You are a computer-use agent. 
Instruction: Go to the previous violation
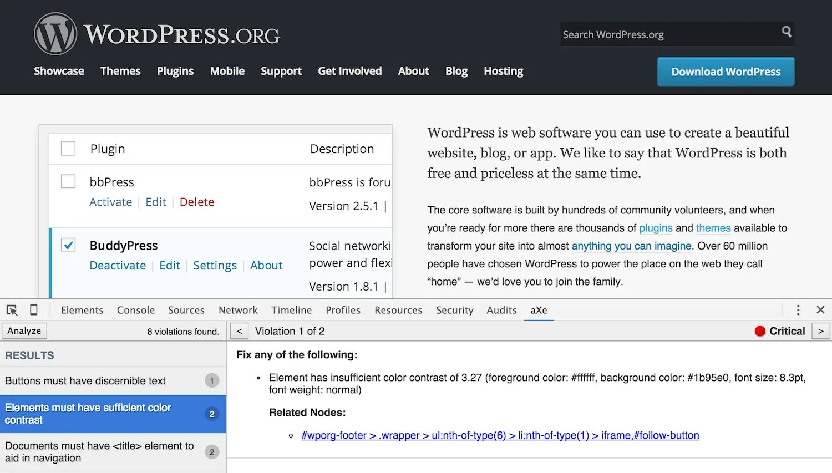coord(239,331)
